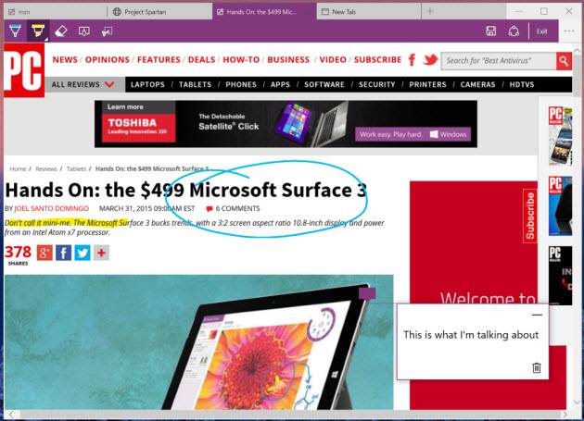Open author Joel Santo Domingo link

click(51, 208)
